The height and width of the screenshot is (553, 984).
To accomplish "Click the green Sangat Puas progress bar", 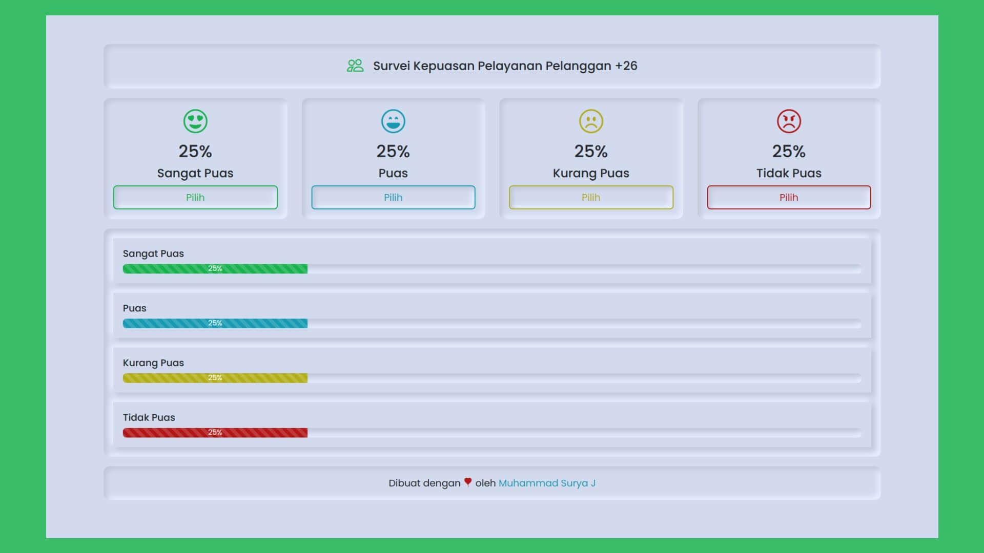I will (215, 268).
